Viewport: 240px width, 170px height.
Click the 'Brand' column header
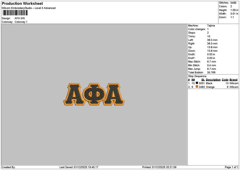(x=234, y=80)
